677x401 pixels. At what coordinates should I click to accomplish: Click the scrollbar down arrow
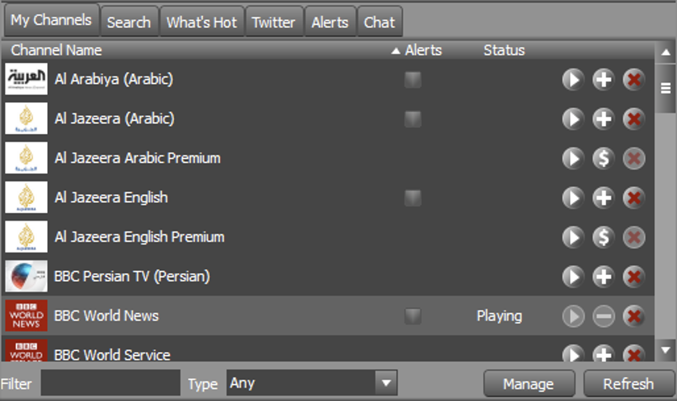coord(666,350)
